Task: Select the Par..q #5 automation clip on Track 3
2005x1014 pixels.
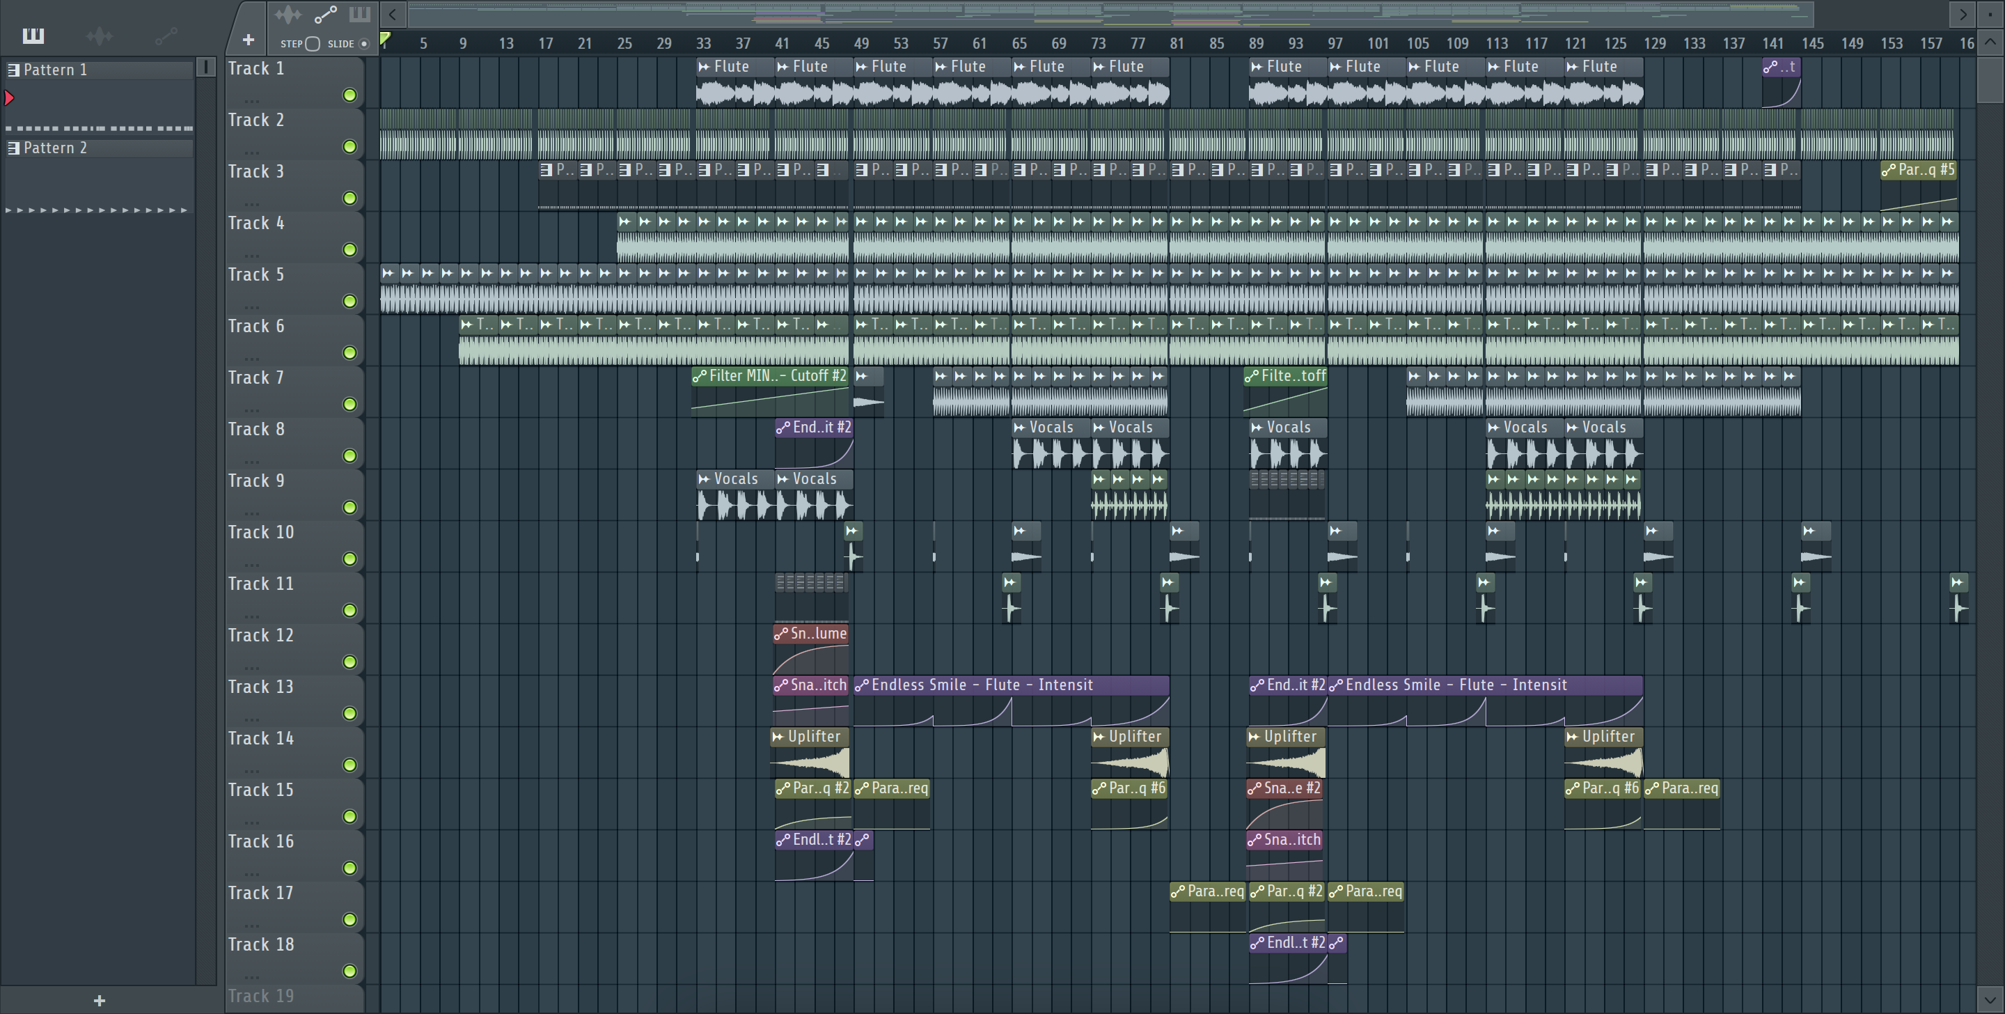Action: pyautogui.click(x=1919, y=185)
